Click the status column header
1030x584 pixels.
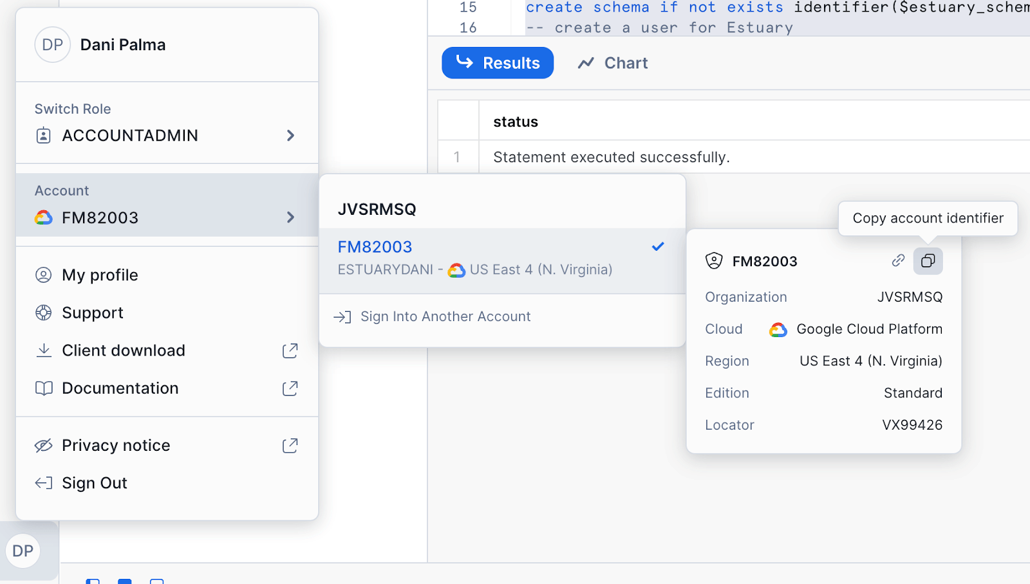(516, 122)
